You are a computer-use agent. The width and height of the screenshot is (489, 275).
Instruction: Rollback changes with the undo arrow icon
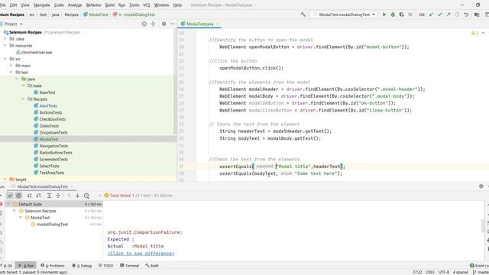tap(466, 15)
